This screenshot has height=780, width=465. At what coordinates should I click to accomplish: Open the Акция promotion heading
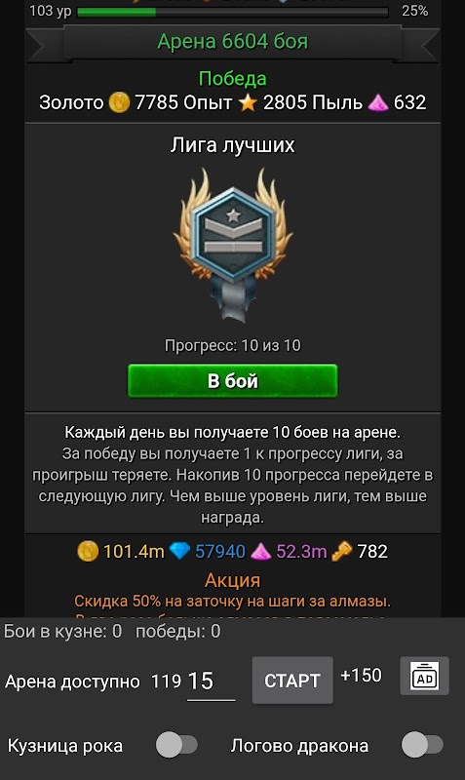pos(233,580)
